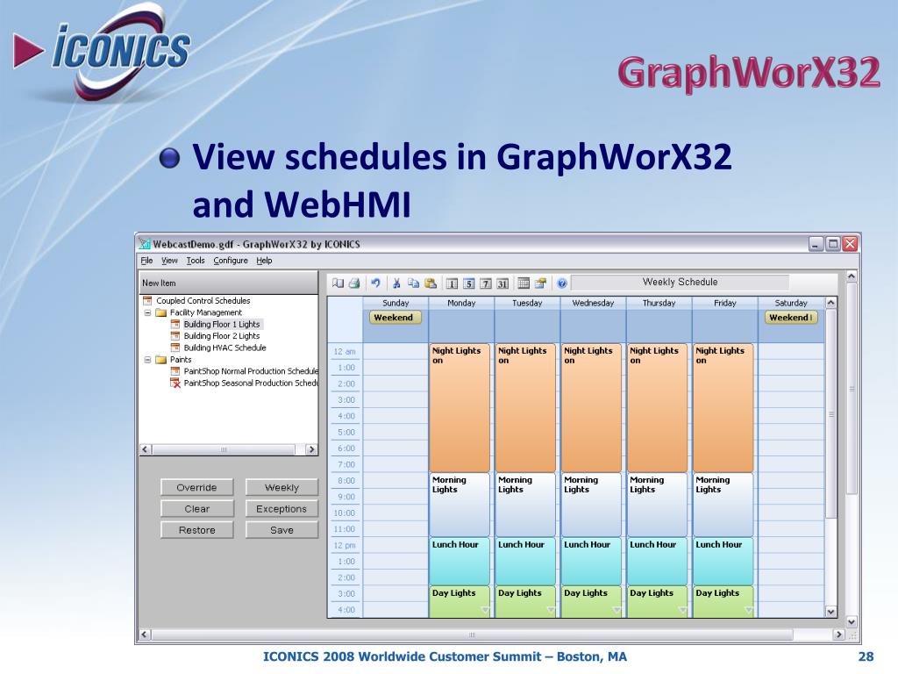
Task: Switch to 5-day work week view icon
Action: point(469,283)
